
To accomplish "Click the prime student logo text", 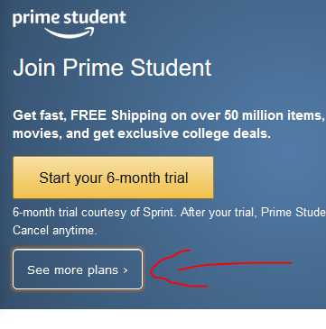I will click(70, 18).
